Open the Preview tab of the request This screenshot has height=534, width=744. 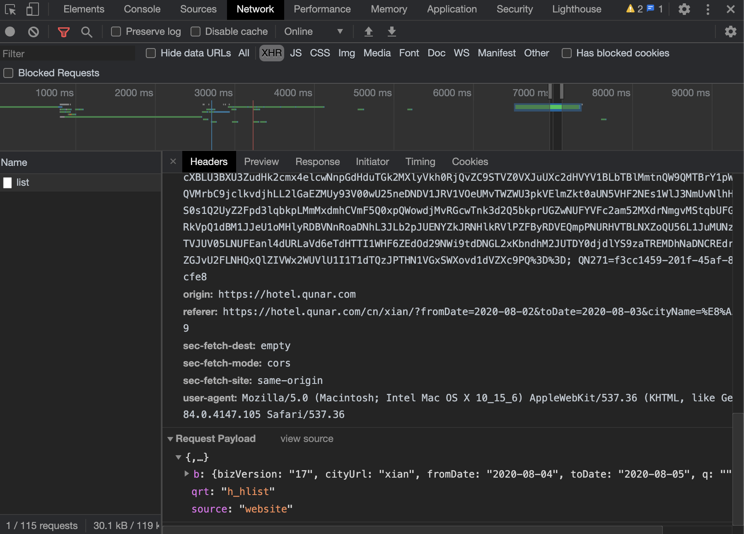pyautogui.click(x=261, y=162)
